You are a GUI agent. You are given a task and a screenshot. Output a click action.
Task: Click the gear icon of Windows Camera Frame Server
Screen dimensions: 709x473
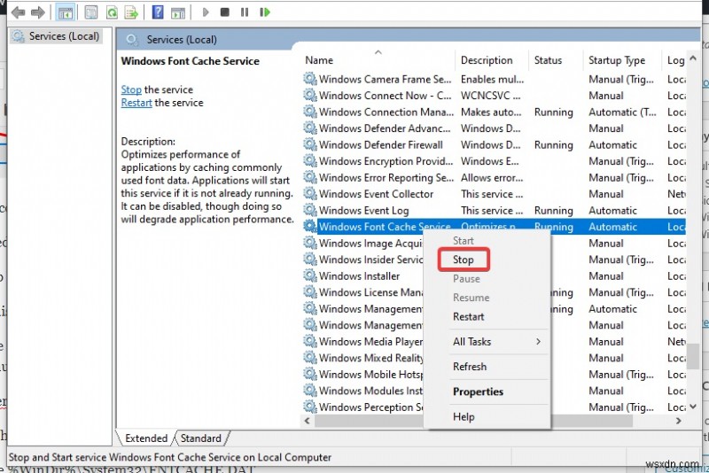(x=309, y=79)
